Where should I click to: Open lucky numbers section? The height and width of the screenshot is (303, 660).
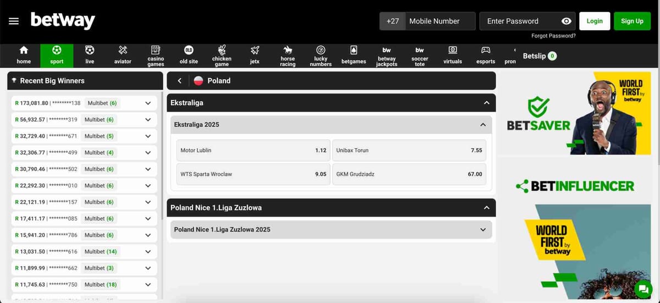[321, 56]
